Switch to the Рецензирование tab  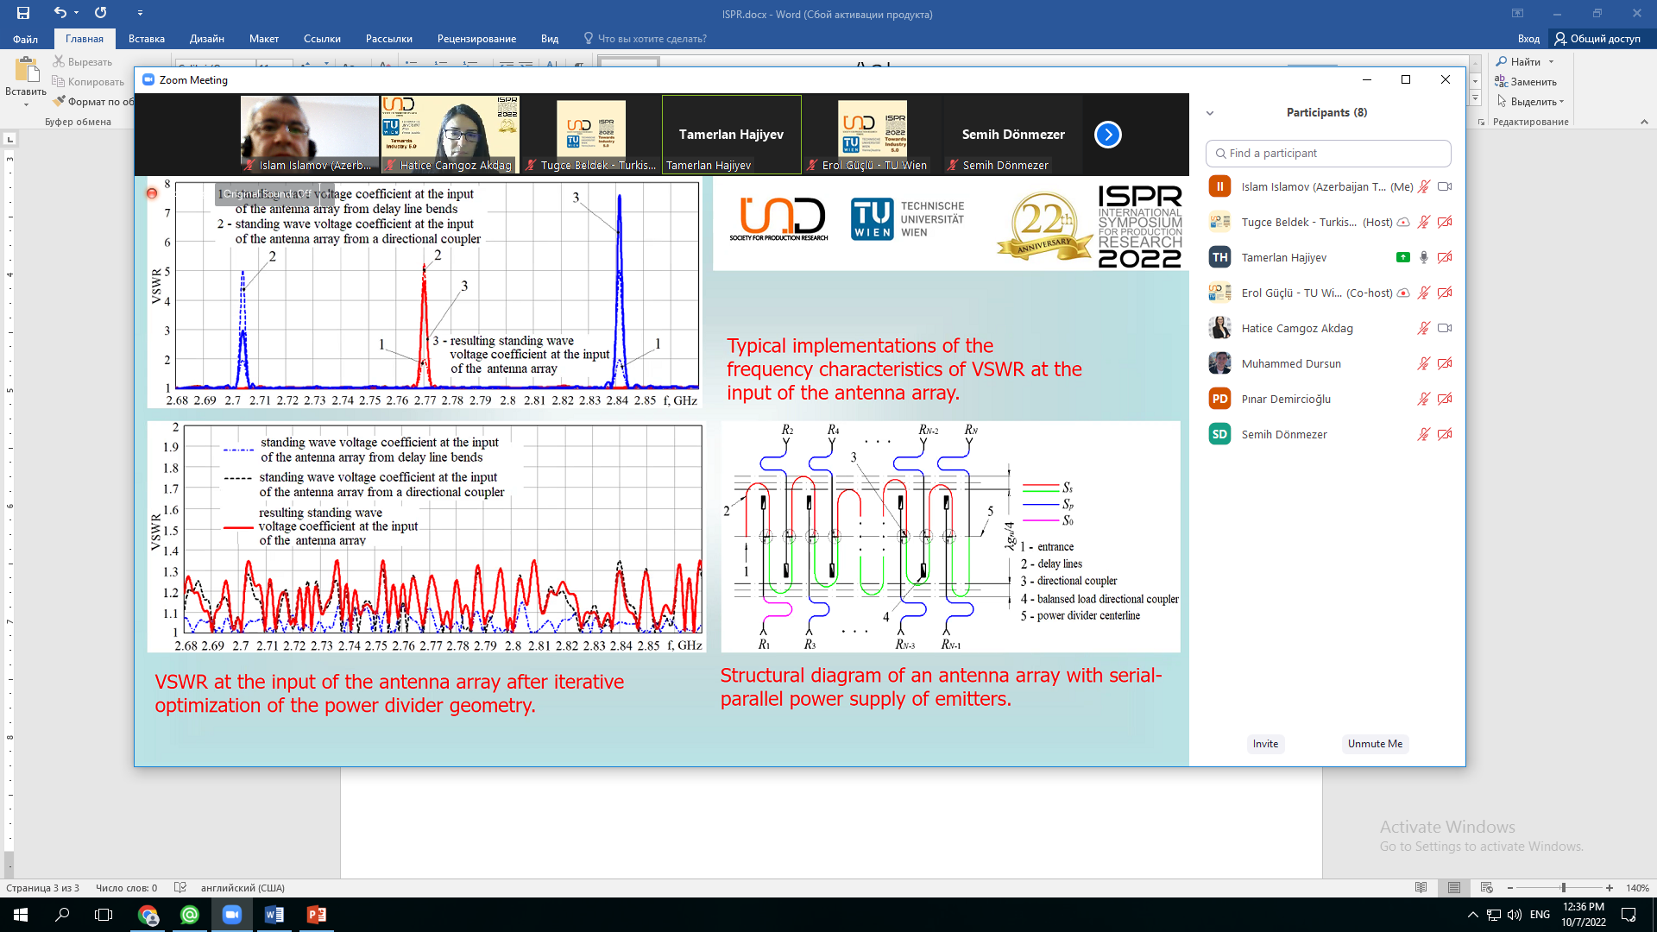pyautogui.click(x=476, y=39)
